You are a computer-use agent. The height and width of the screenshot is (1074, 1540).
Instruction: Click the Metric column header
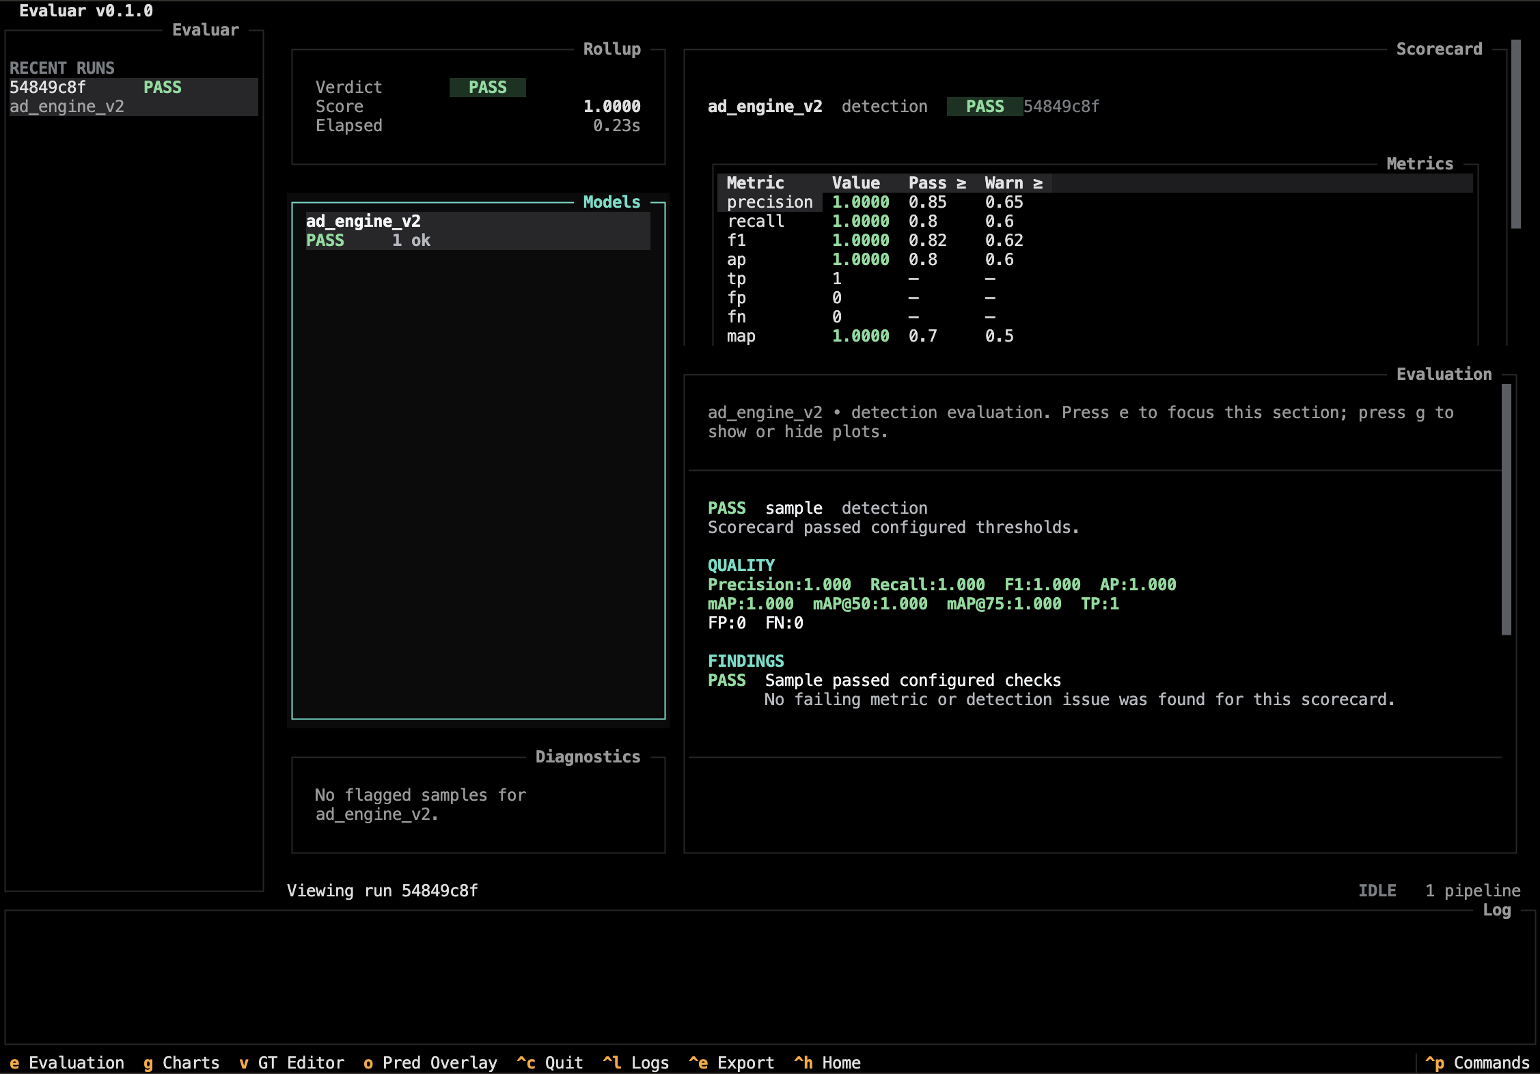(755, 183)
